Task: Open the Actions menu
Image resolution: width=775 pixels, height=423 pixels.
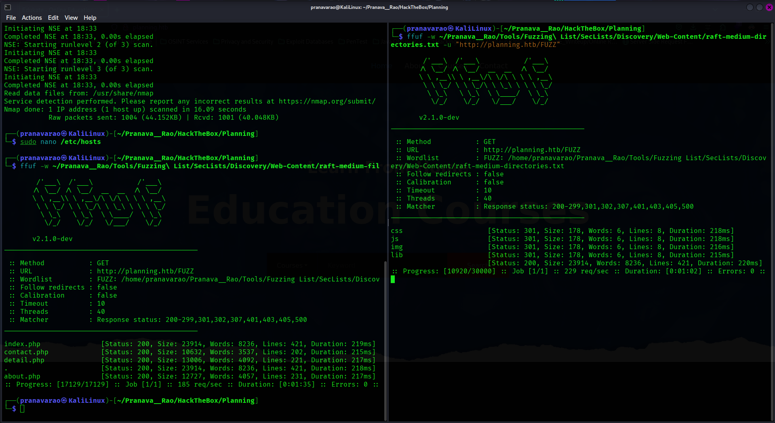Action: [x=32, y=18]
